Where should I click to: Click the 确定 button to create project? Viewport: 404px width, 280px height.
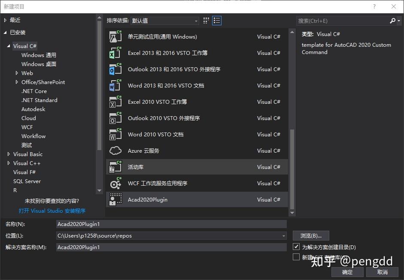[347, 271]
